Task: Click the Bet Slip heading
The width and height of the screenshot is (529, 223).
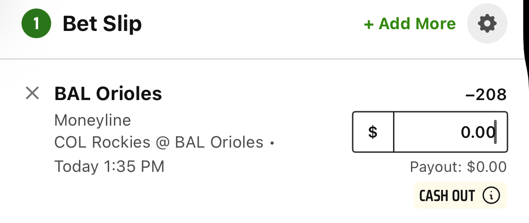Action: pyautogui.click(x=102, y=24)
